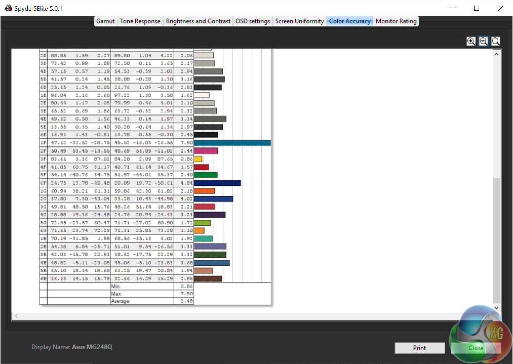Click the vertical scrollbar down arrow
Image resolution: width=513 pixels, height=364 pixels.
497,308
